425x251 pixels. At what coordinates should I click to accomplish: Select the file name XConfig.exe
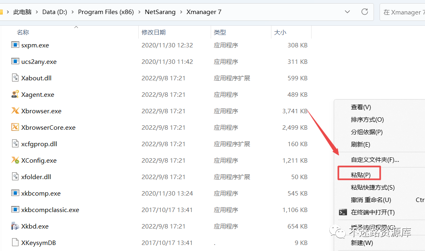coord(39,161)
